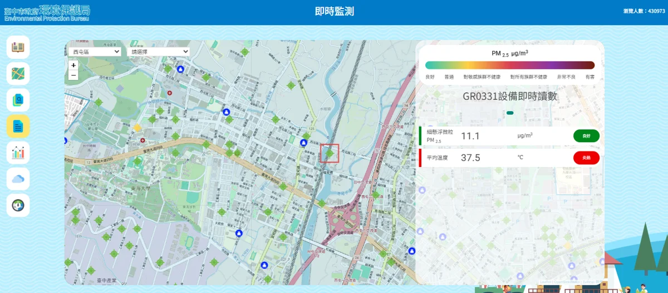Viewport: 668px width, 293px height.
Task: Click the 對敏感族群不健康 legend label
Action: pyautogui.click(x=482, y=77)
